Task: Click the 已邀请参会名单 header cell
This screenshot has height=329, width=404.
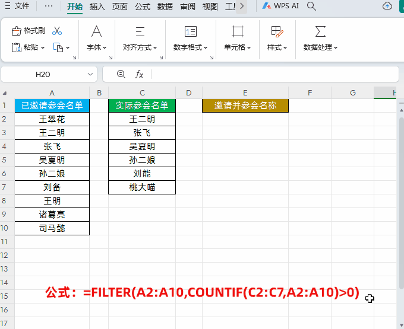Action: tap(52, 106)
